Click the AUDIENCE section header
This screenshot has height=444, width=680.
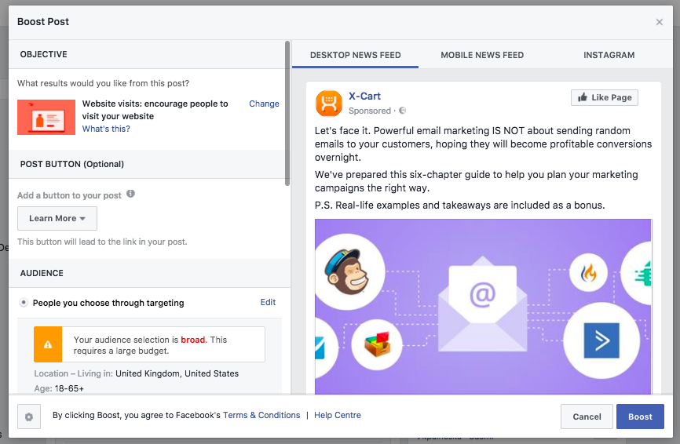click(x=42, y=273)
